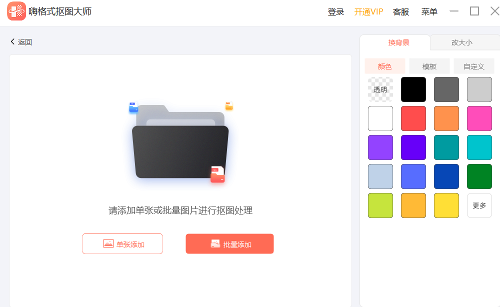Show more colors with 更多
This screenshot has width=500, height=307.
click(479, 205)
